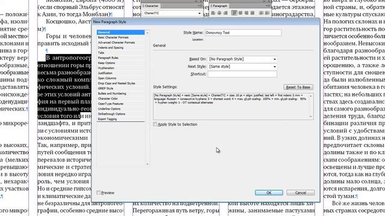
Task: Open the Paragraph panel flyout menu
Action: (268, 6)
